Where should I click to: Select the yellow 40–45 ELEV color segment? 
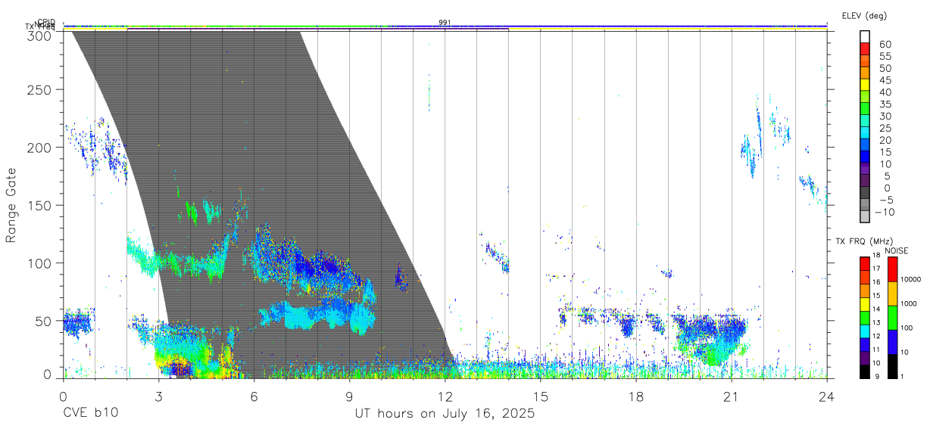(x=865, y=85)
